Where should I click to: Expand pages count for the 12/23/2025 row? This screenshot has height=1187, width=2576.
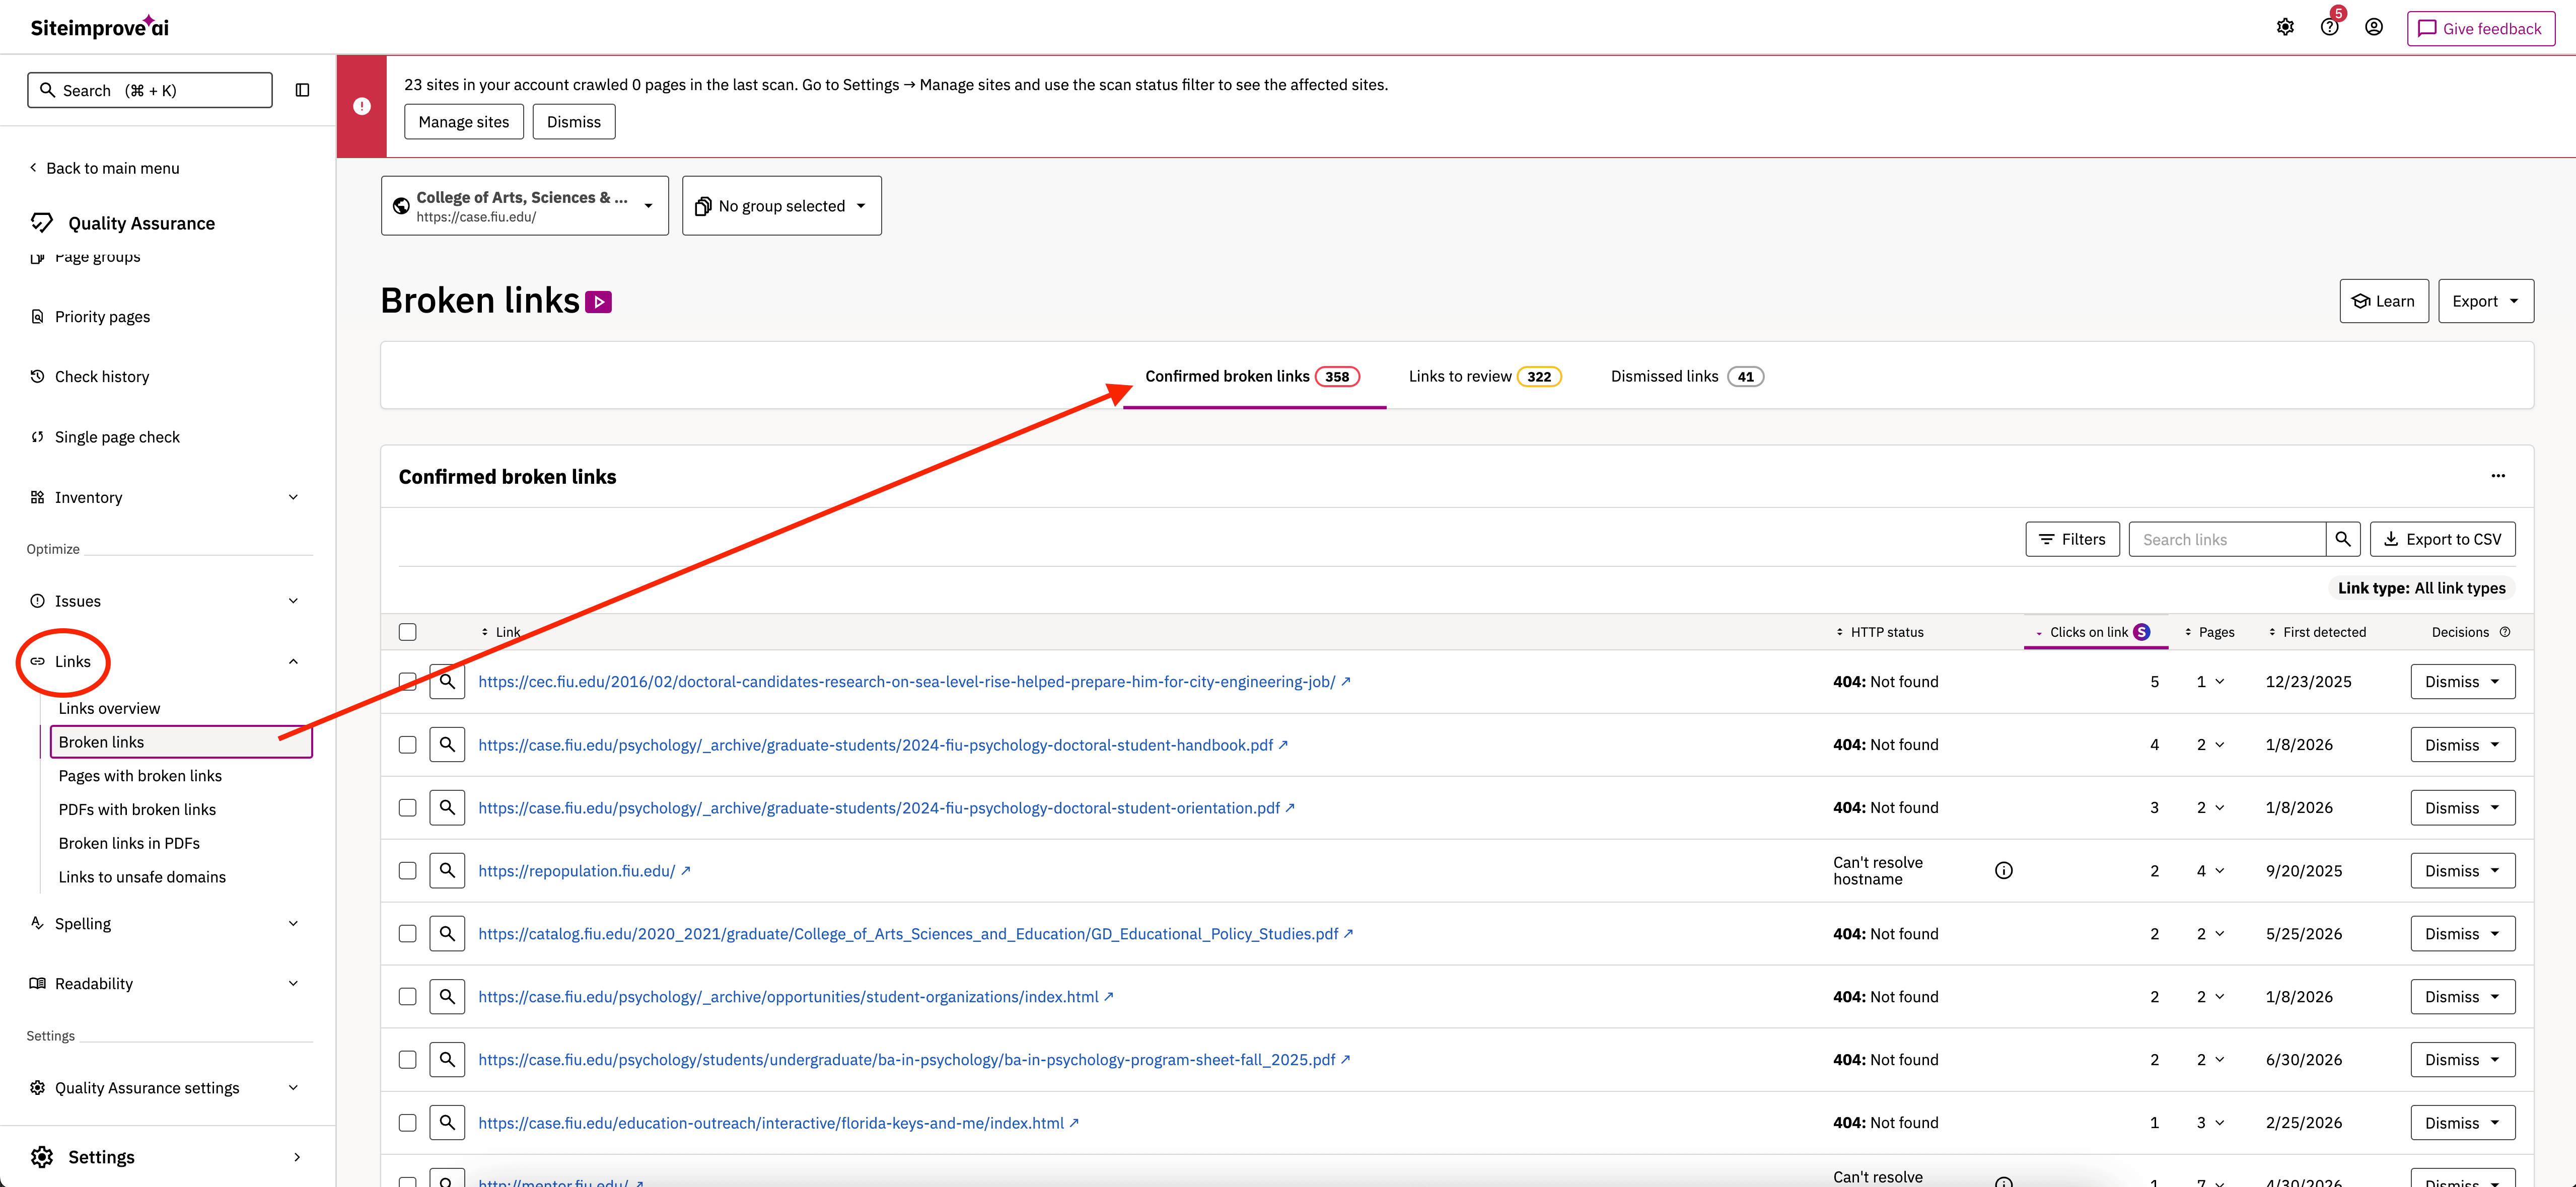coord(2210,681)
